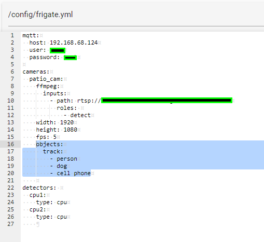
Task: Click line number 5 in the gutter
Action: 12,64
